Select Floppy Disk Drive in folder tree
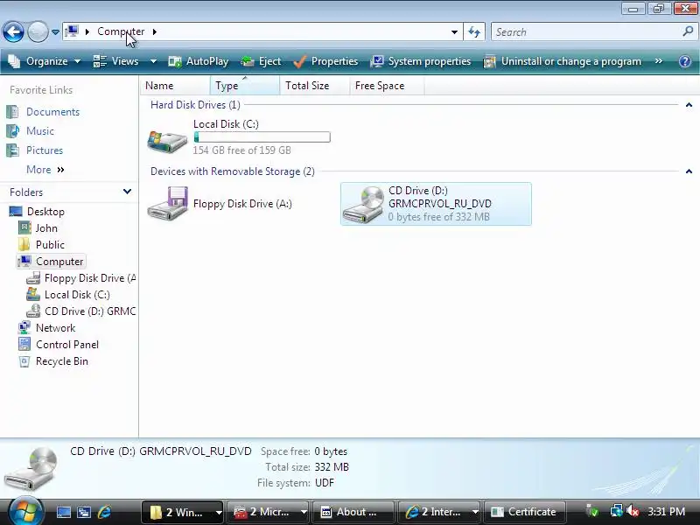700x525 pixels. pyautogui.click(x=90, y=278)
